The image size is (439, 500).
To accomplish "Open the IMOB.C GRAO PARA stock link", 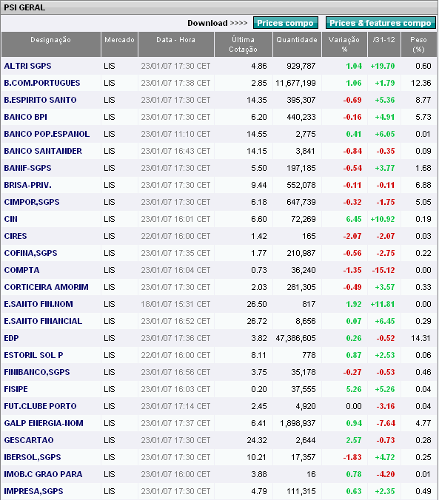I will 43,474.
